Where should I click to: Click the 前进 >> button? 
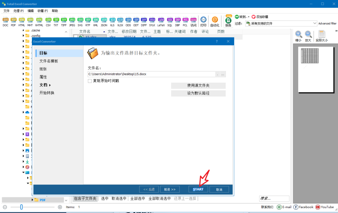[x=170, y=189]
